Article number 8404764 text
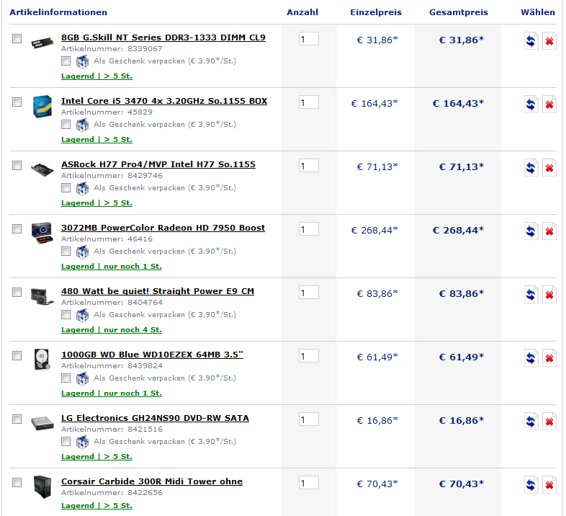The image size is (566, 516). pos(112,303)
